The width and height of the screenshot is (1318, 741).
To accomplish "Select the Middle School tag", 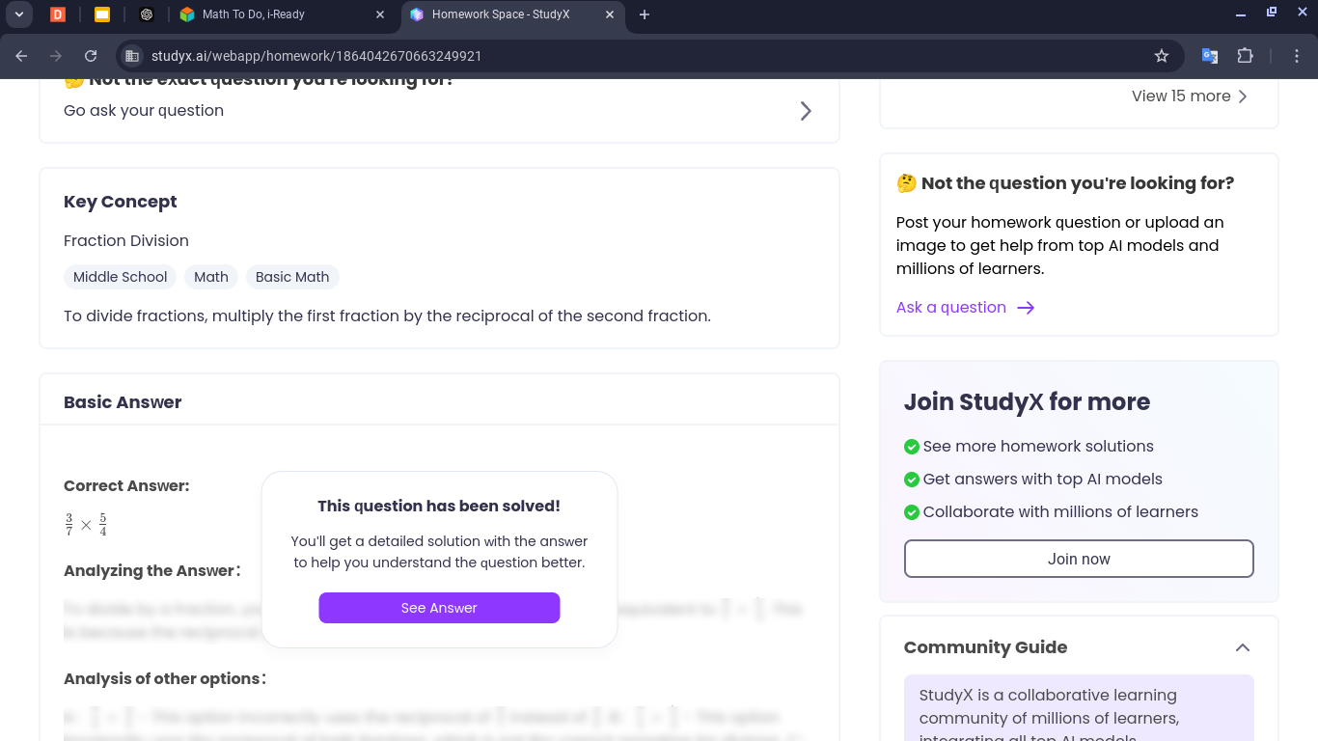I will pyautogui.click(x=121, y=277).
